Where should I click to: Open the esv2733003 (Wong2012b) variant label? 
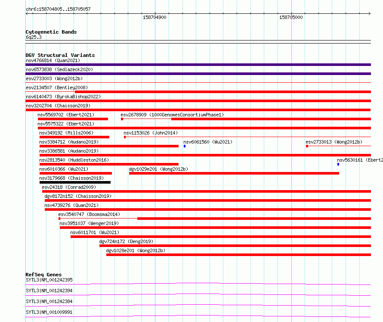click(x=54, y=78)
